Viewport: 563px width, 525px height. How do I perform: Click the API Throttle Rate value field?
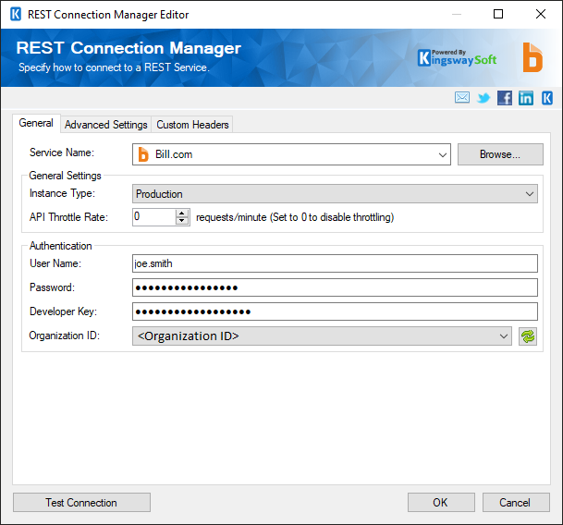[154, 217]
